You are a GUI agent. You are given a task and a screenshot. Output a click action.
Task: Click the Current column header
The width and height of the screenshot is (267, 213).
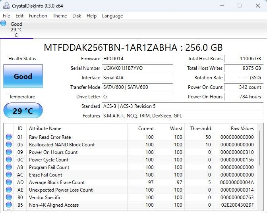[x=141, y=129]
